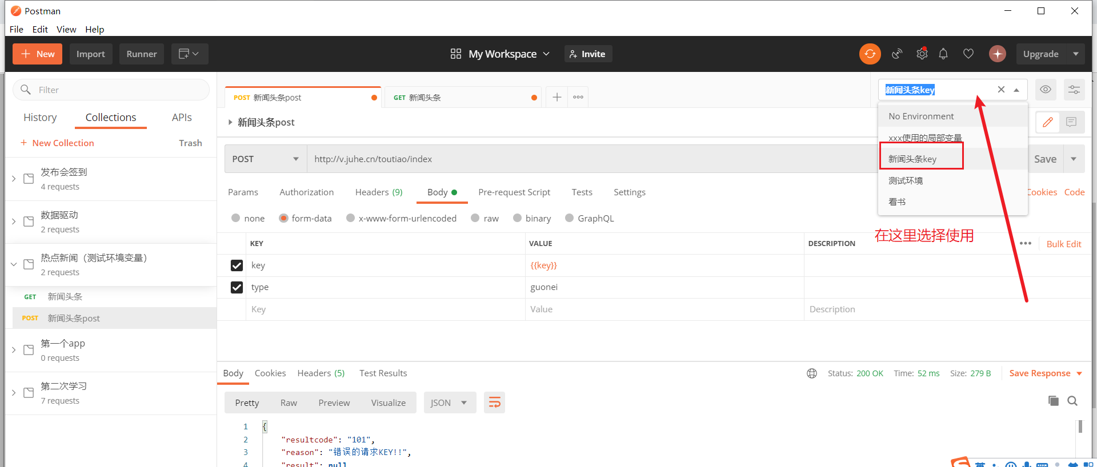Click the workspace grid icon

[456, 54]
